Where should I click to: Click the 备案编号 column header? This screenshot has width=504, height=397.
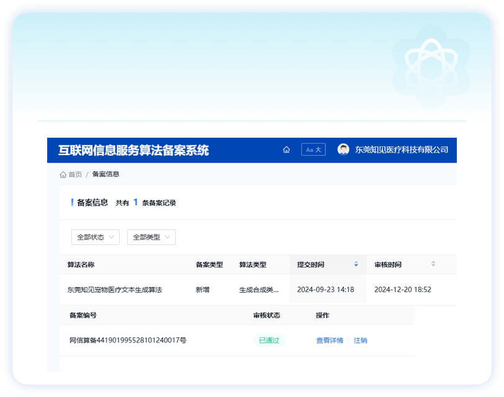pos(83,315)
